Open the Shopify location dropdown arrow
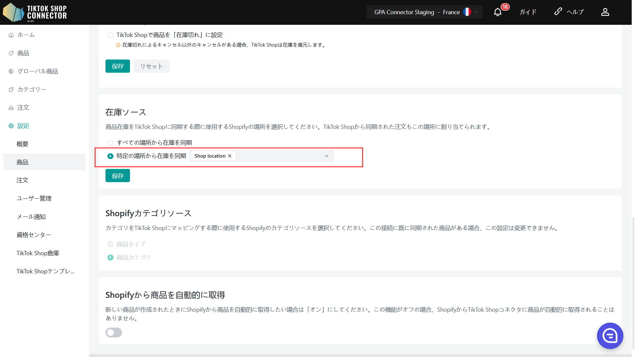This screenshot has height=357, width=635. pos(326,156)
